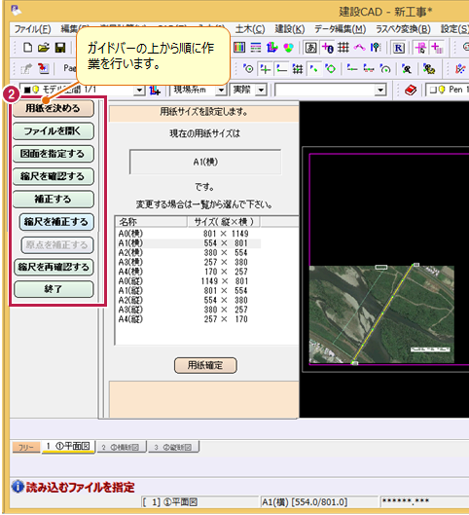This screenshot has height=515, width=469.
Task: Click the blue arrows layer icon
Action: point(272,48)
